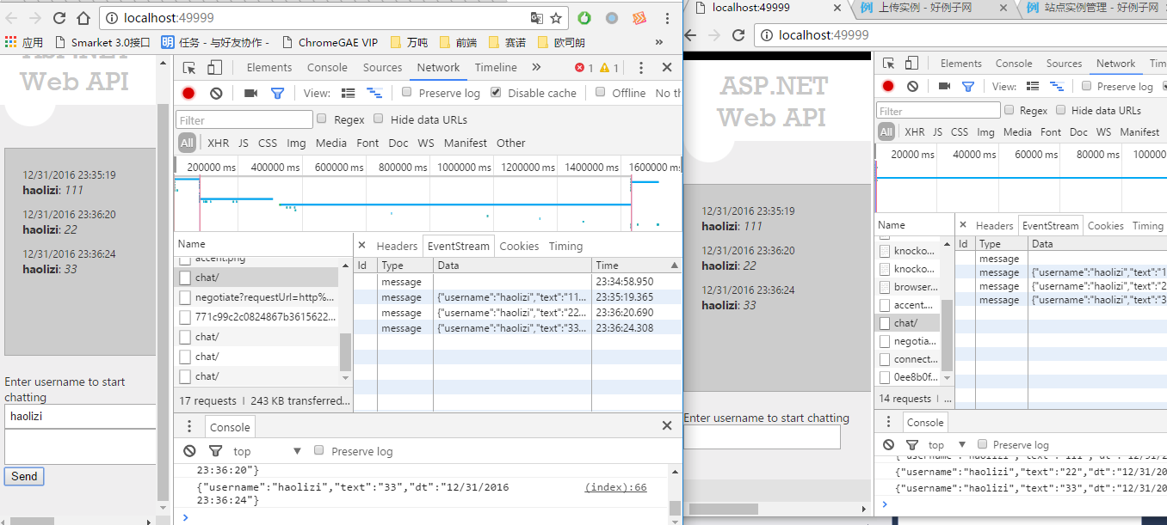Open top context dropdown in left console
This screenshot has width=1167, height=525.
click(x=267, y=451)
